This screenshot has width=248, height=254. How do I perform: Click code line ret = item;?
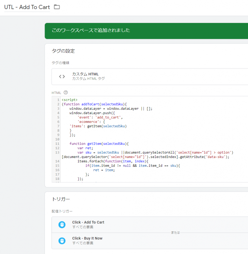(104, 170)
